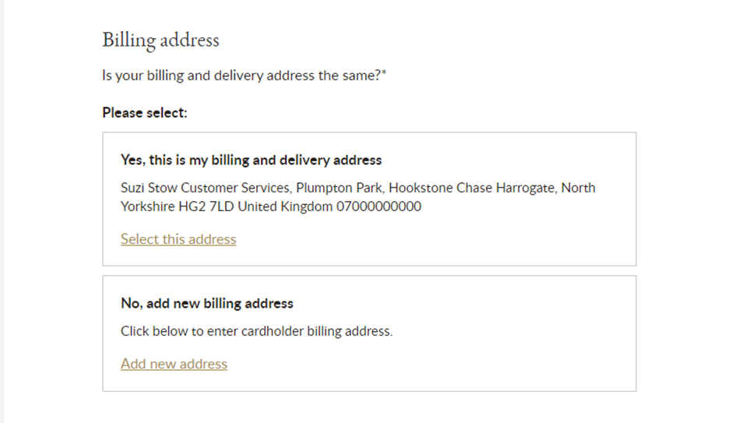The height and width of the screenshot is (423, 732).
Task: Click the required asterisk after the question
Action: (x=385, y=75)
